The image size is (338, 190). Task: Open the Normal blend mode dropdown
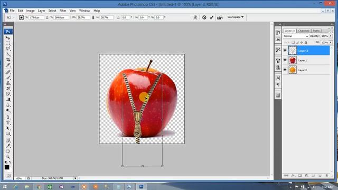coord(296,36)
